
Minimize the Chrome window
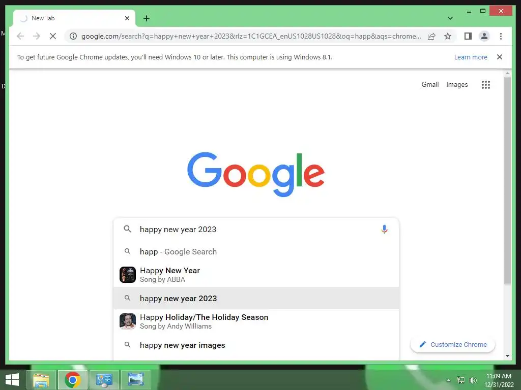(469, 11)
